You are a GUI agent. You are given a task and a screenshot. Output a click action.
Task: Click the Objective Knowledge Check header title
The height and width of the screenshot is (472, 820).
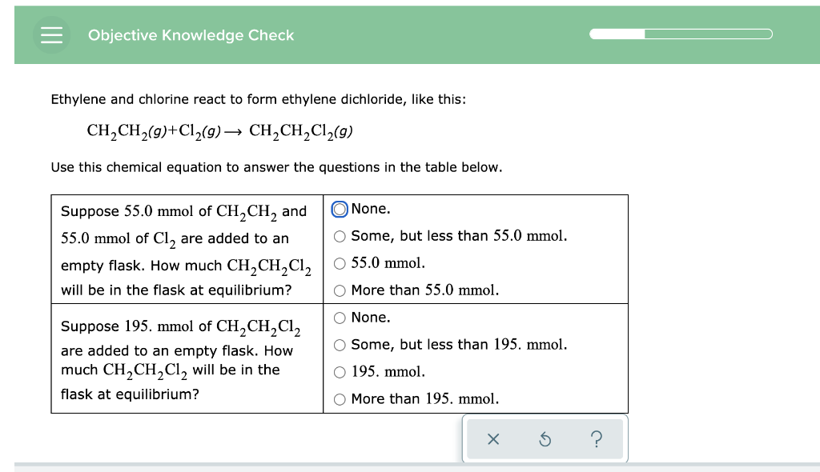tap(191, 35)
